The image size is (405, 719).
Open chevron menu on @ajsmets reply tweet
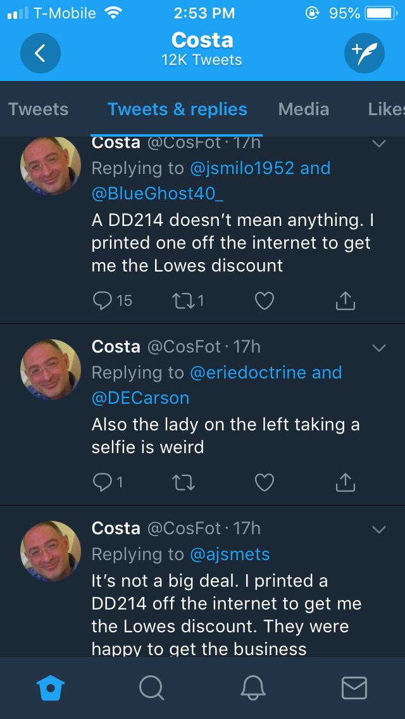378,528
